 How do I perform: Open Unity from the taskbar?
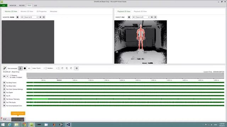coord(61,125)
